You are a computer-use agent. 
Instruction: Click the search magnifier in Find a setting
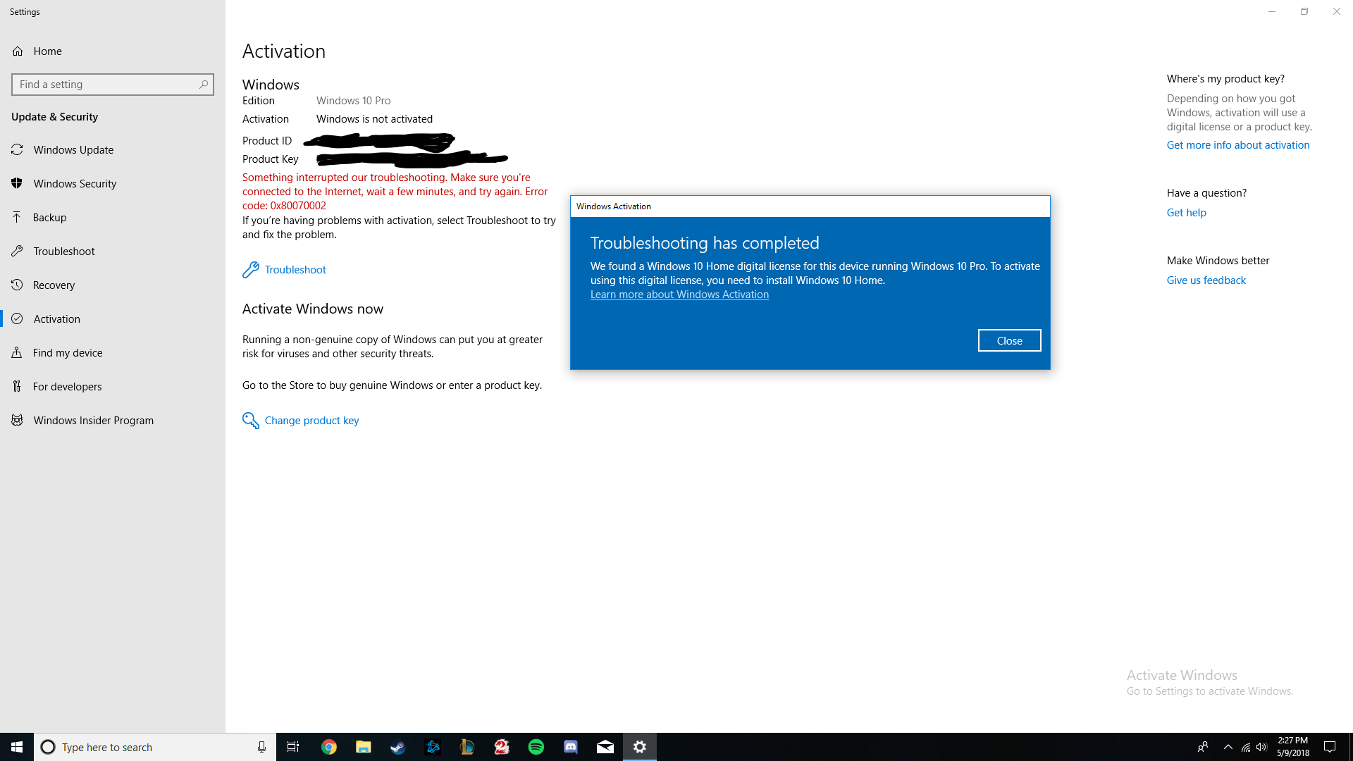click(x=204, y=85)
